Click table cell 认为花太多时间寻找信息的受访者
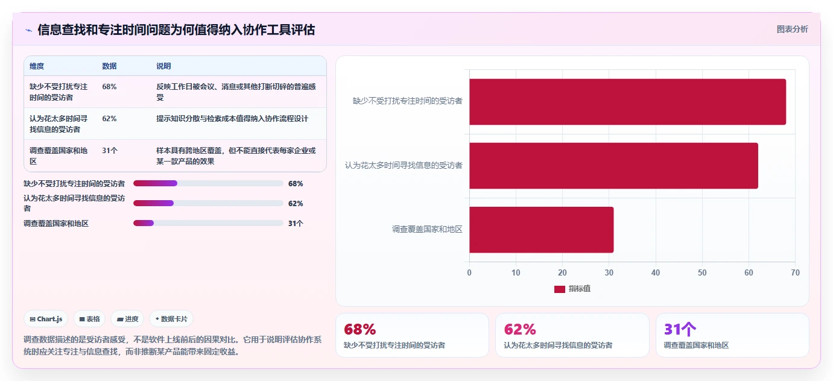 pos(59,124)
